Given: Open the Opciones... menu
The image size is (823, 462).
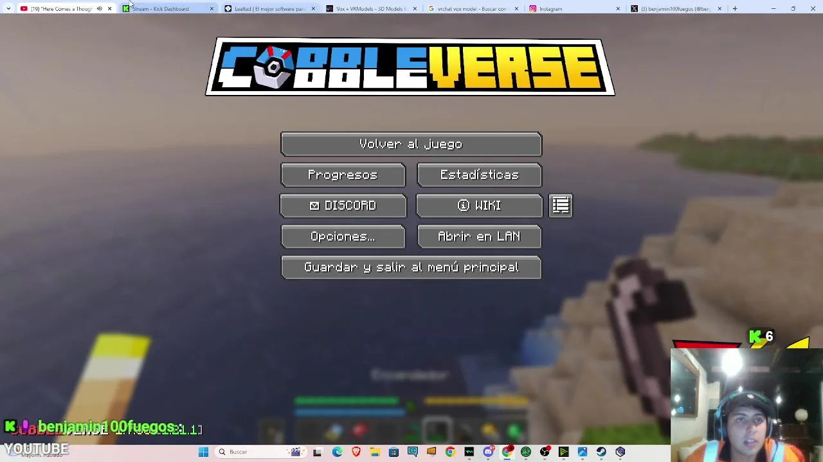Looking at the screenshot, I should [343, 237].
